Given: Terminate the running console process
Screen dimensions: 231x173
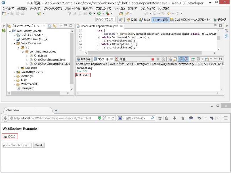Looking at the screenshot, I should pos(153,59).
